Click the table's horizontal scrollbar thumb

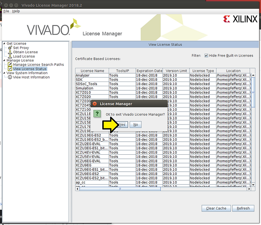coord(120,189)
